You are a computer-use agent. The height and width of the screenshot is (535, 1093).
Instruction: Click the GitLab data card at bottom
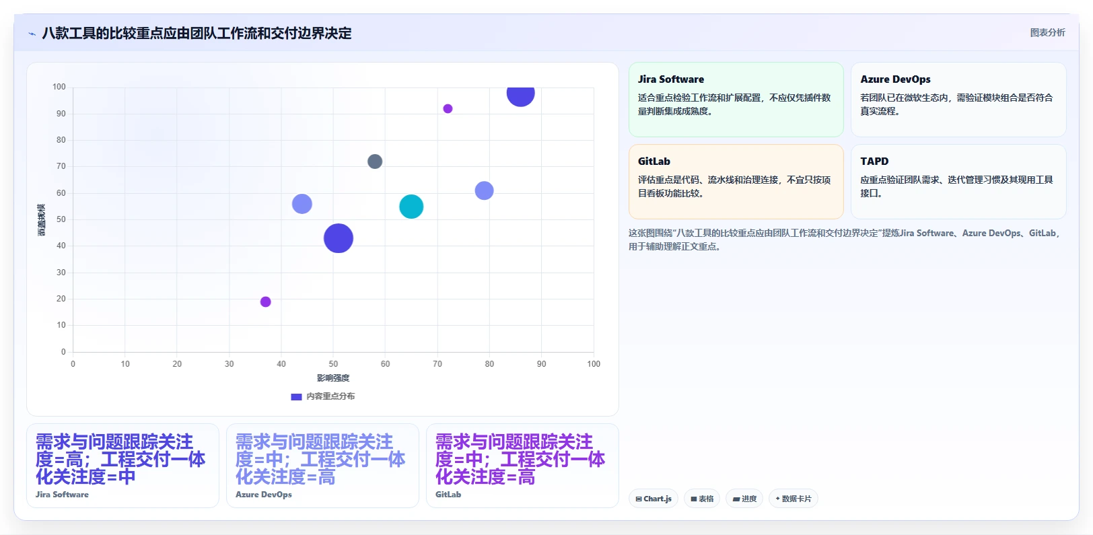click(x=522, y=466)
